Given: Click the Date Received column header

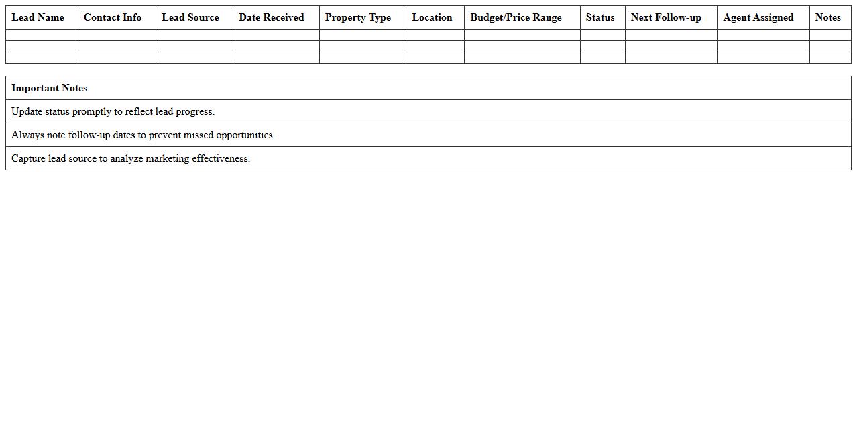Looking at the screenshot, I should coord(271,17).
